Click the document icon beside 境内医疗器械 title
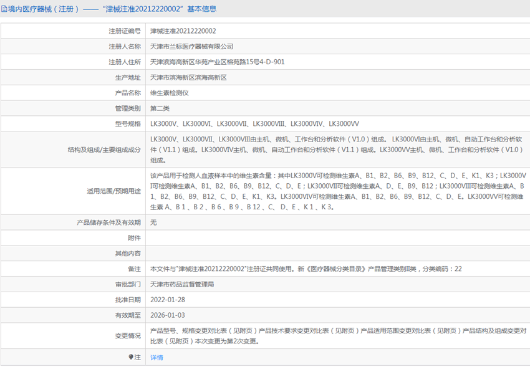Image resolution: width=530 pixels, height=367 pixels. [4, 9]
